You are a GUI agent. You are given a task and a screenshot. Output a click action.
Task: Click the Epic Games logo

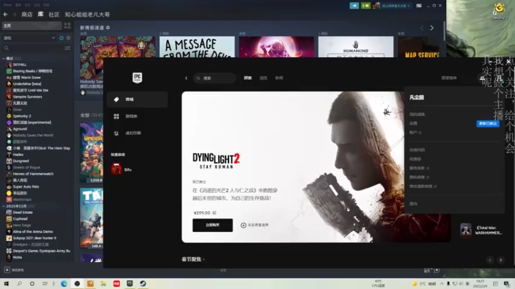click(137, 78)
